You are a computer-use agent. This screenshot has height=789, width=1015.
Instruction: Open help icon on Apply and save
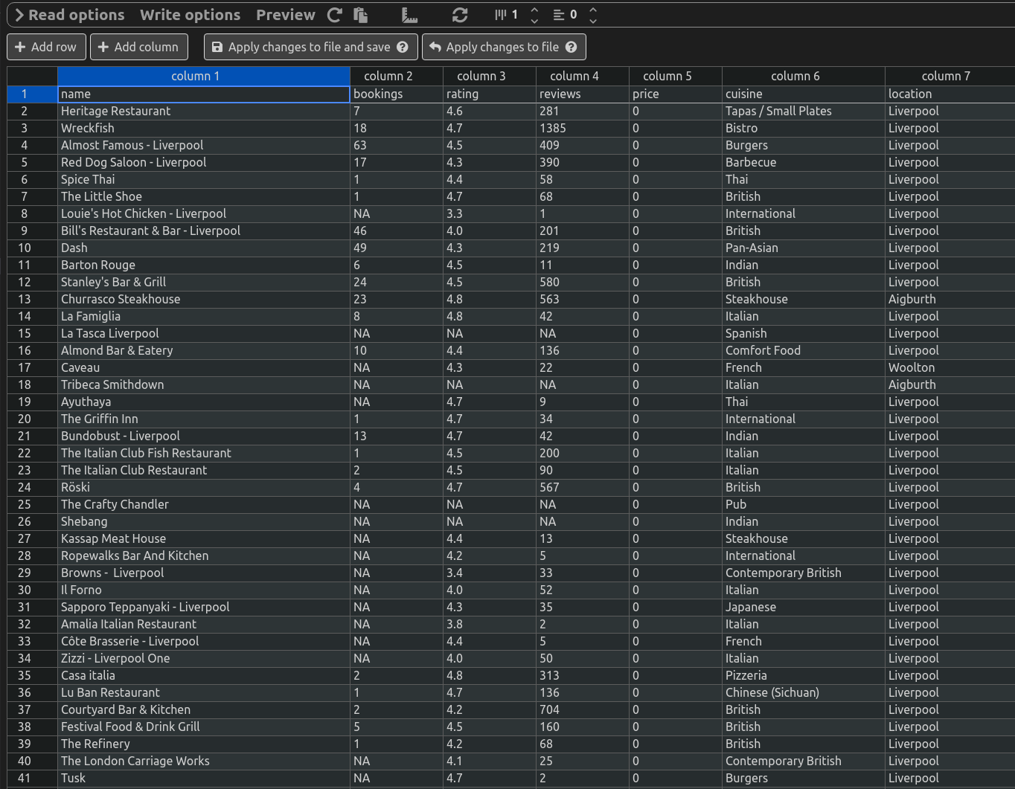click(x=403, y=47)
